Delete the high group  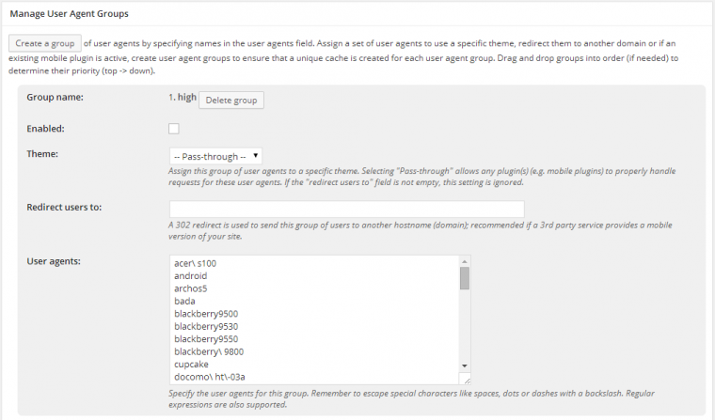click(x=231, y=101)
